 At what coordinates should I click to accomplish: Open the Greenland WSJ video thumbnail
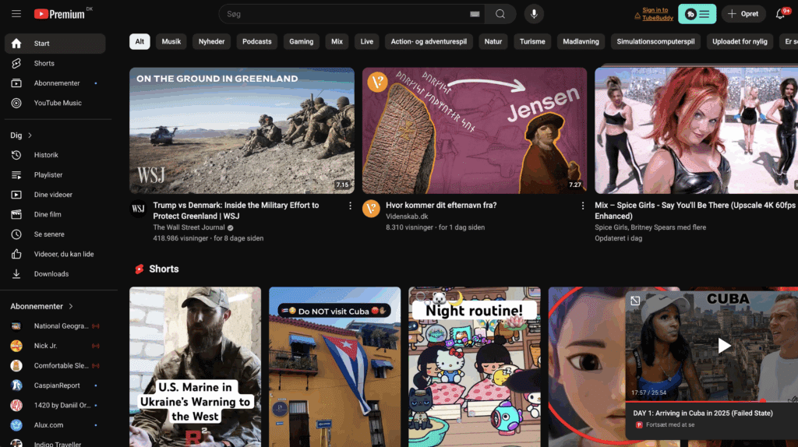(x=242, y=131)
